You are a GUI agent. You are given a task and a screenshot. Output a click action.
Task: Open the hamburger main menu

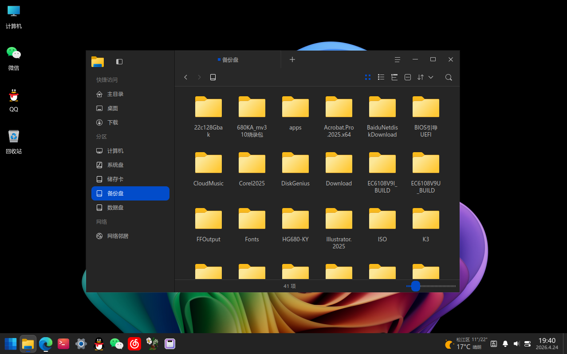click(x=397, y=59)
